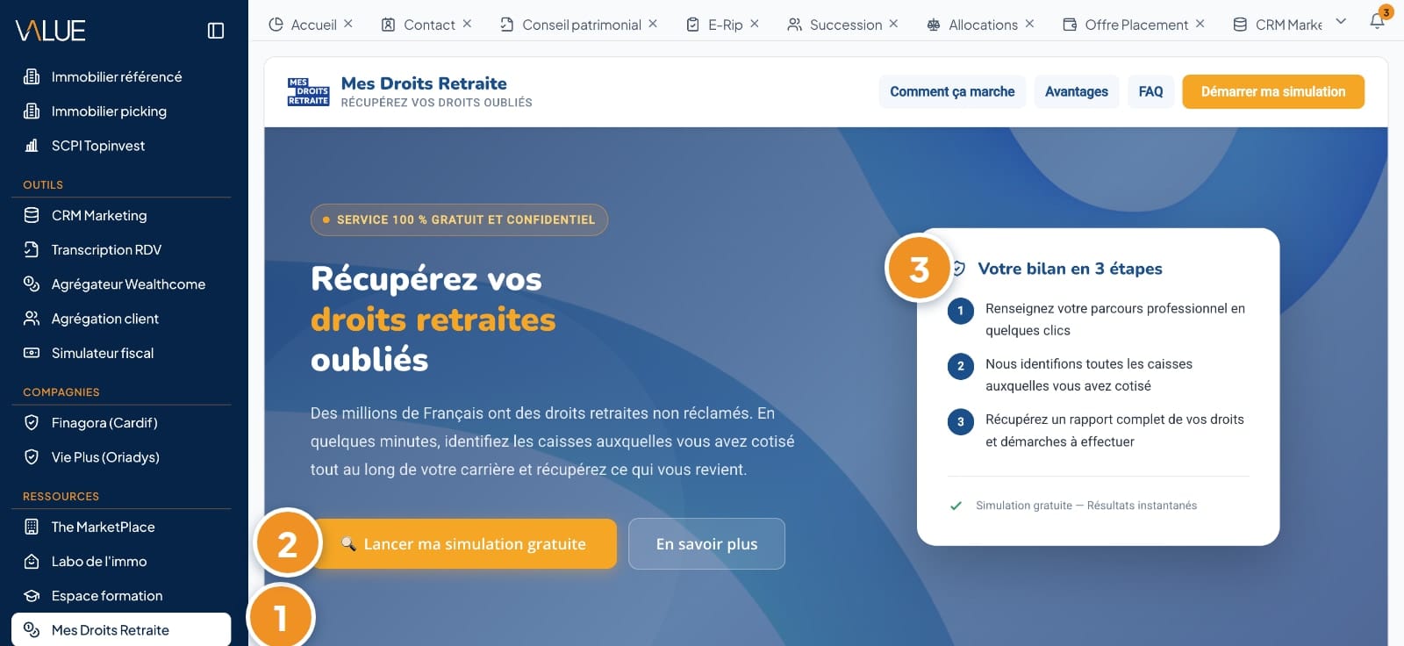Close the Allocations tab
This screenshot has width=1404, height=646.
tap(1029, 24)
